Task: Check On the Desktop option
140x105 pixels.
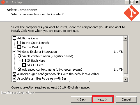Action: pos(19,47)
